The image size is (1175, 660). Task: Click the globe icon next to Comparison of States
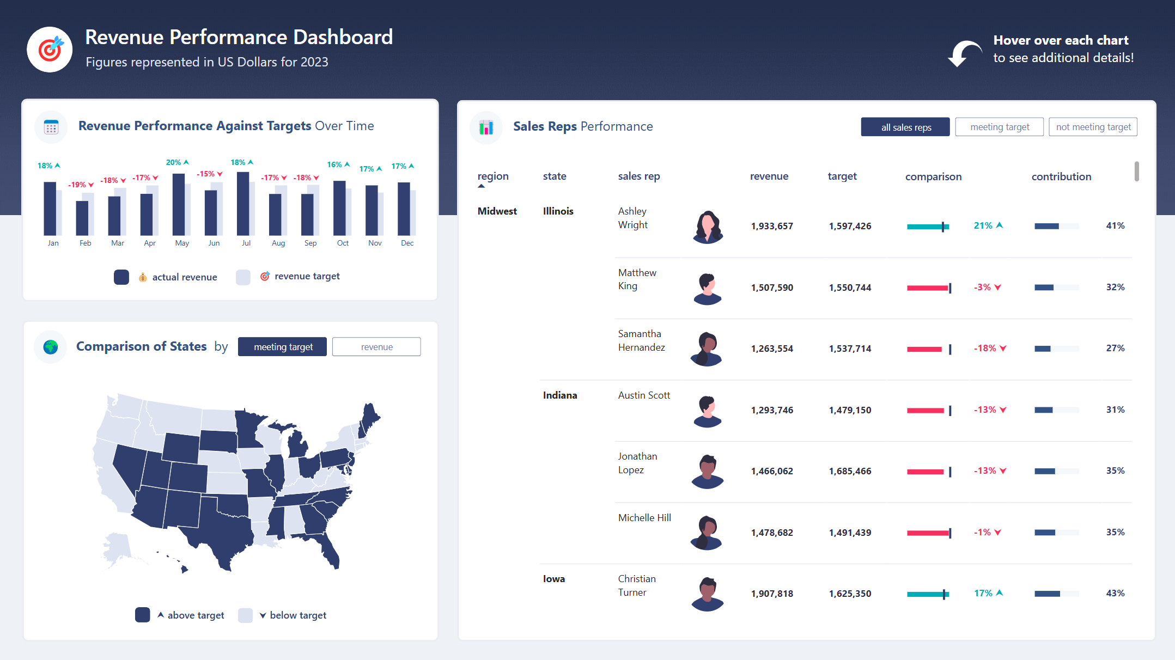pyautogui.click(x=51, y=347)
